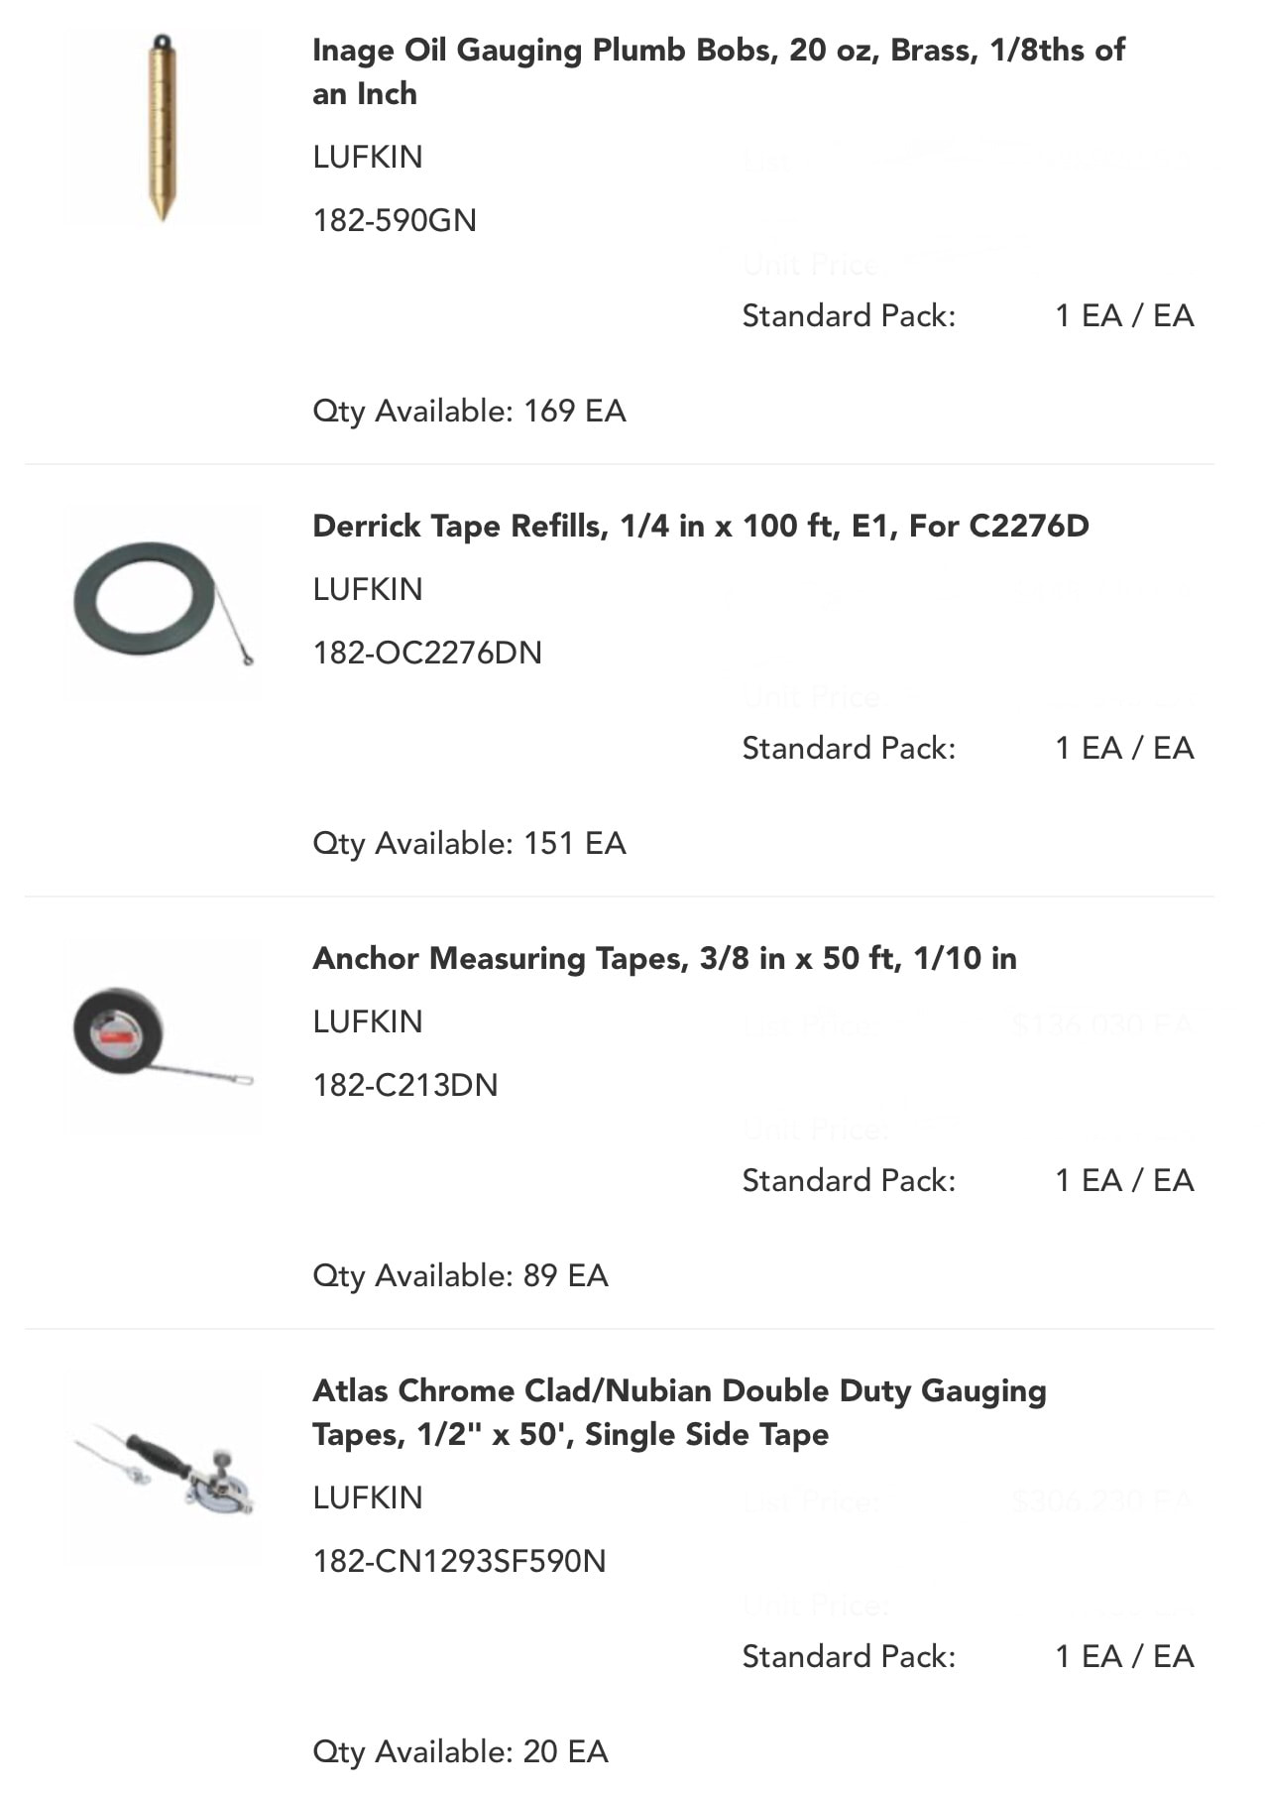1265x1796 pixels.
Task: Click Qty Available: 89 EA text
Action: pyautogui.click(x=460, y=1275)
